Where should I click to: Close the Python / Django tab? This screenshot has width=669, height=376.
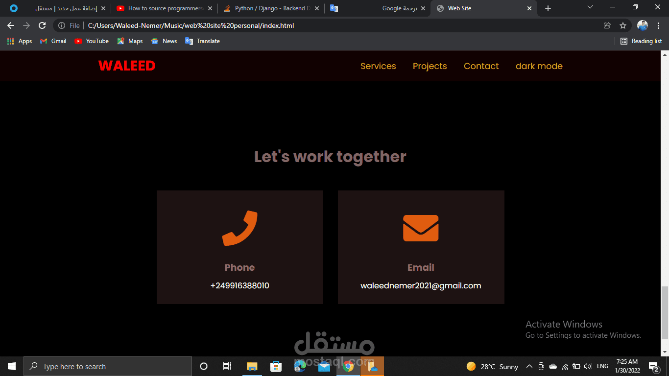[316, 8]
